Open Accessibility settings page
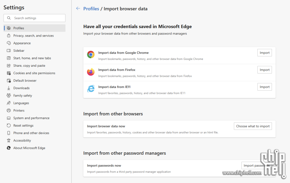Screen dimensions: 290x183 coord(34,140)
